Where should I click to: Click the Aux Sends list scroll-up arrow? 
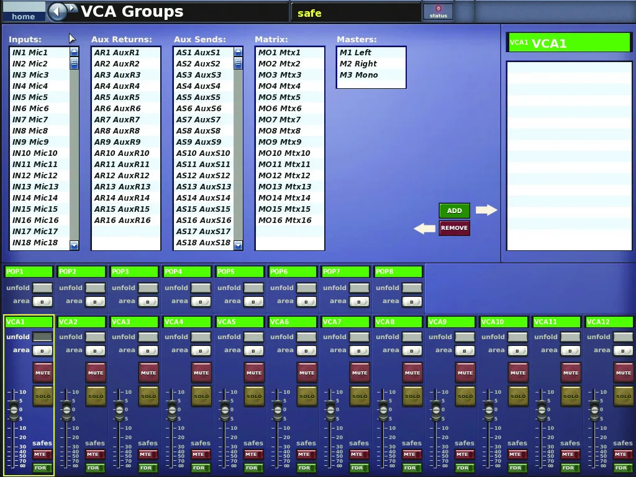point(238,52)
